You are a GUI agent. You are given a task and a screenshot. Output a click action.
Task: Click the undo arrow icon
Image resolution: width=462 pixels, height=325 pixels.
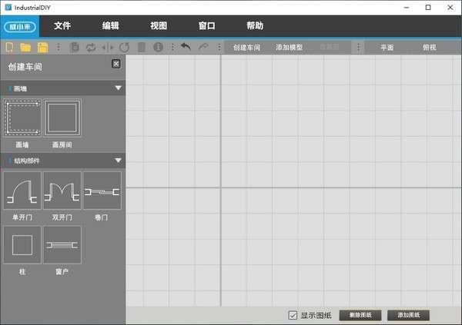186,48
